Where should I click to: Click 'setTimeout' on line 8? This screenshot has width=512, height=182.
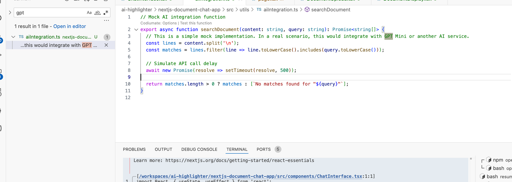coord(239,70)
